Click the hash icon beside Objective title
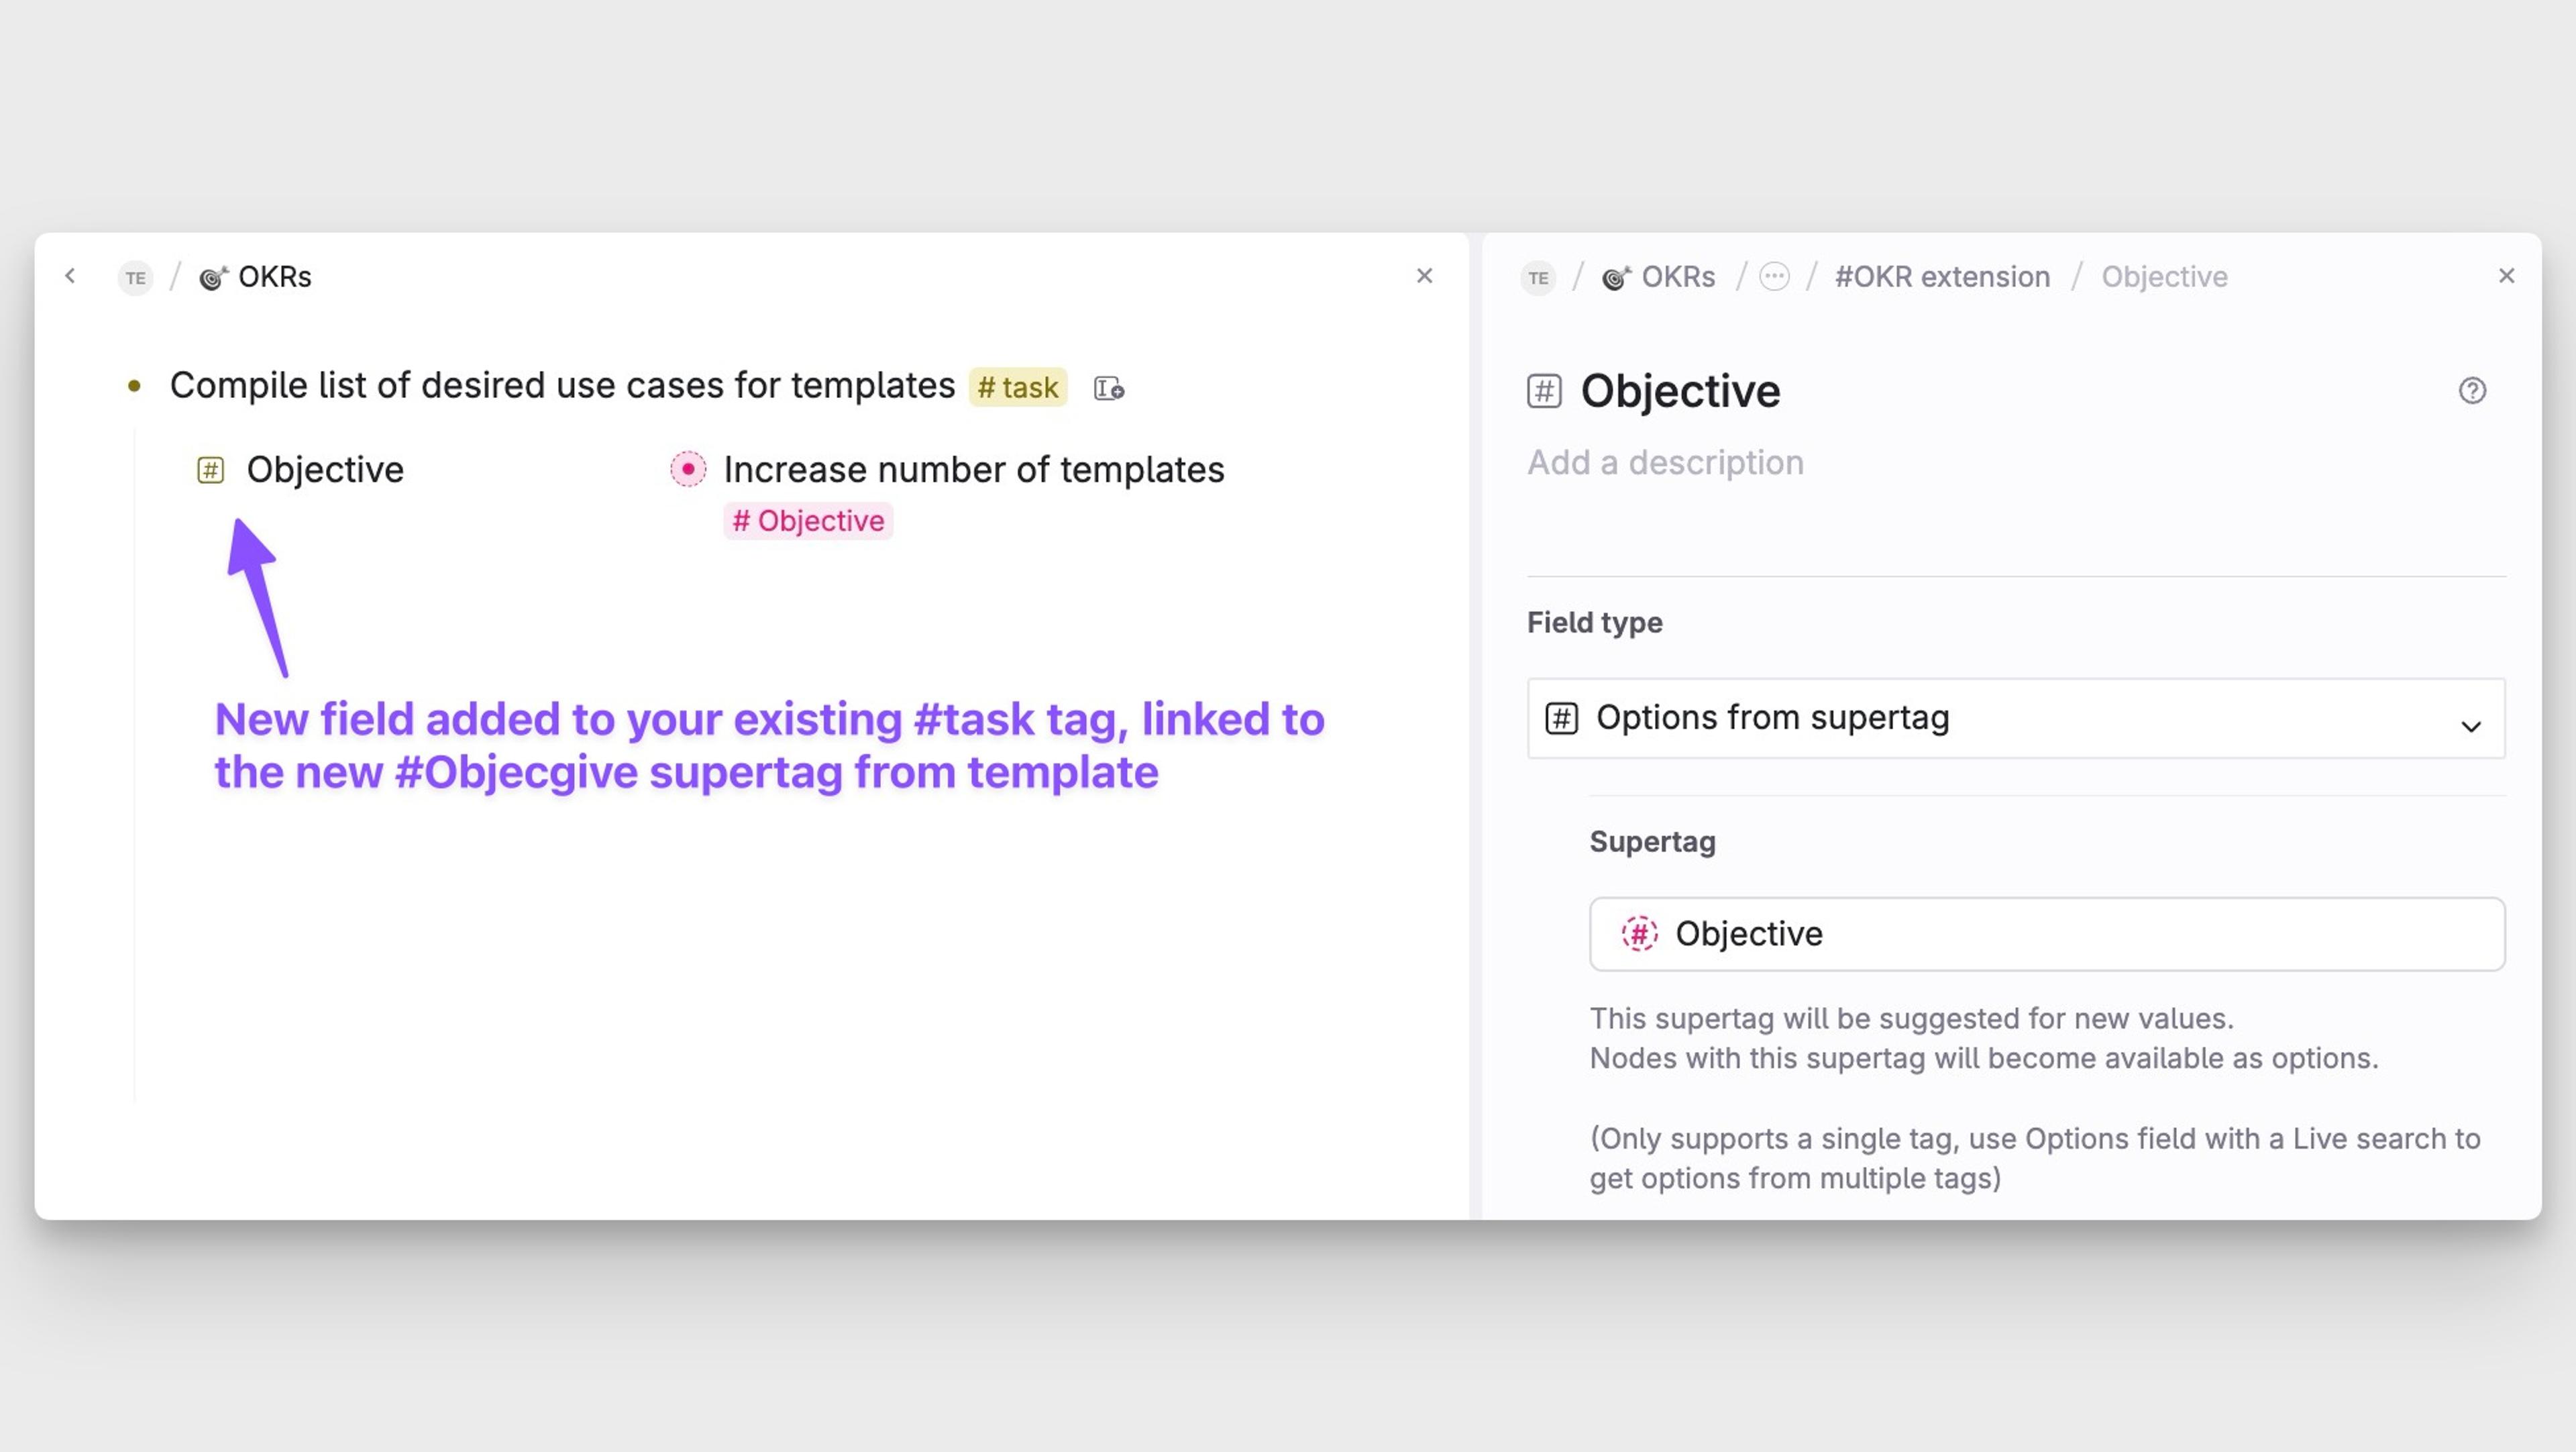This screenshot has height=1452, width=2576. click(1544, 391)
